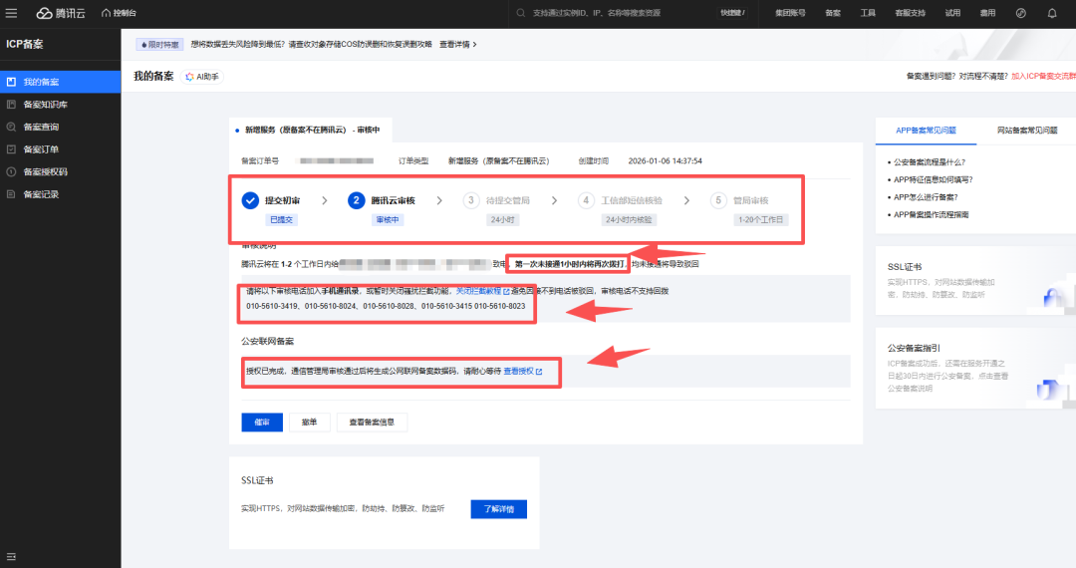Switch to 网站备案常见问题 tab
Screen dimensions: 1076x568
click(x=1026, y=131)
